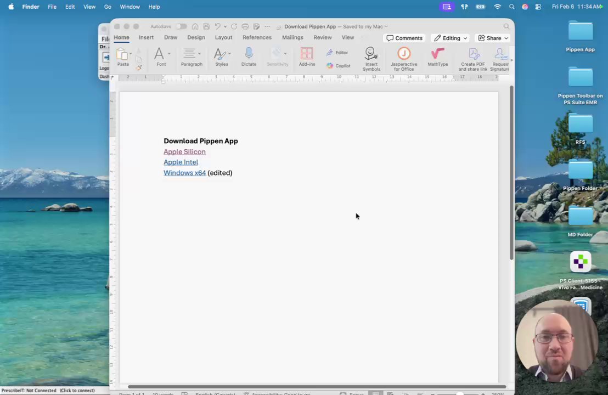Click the zoom slider in status bar
This screenshot has height=395, width=608.
tap(459, 393)
